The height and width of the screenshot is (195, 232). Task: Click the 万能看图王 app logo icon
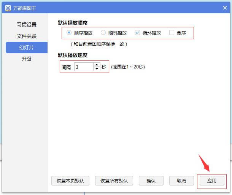click(x=8, y=8)
